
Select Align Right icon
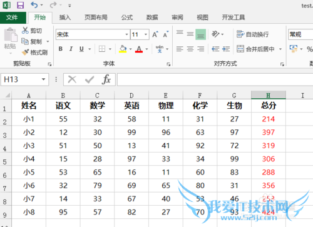tap(201, 49)
